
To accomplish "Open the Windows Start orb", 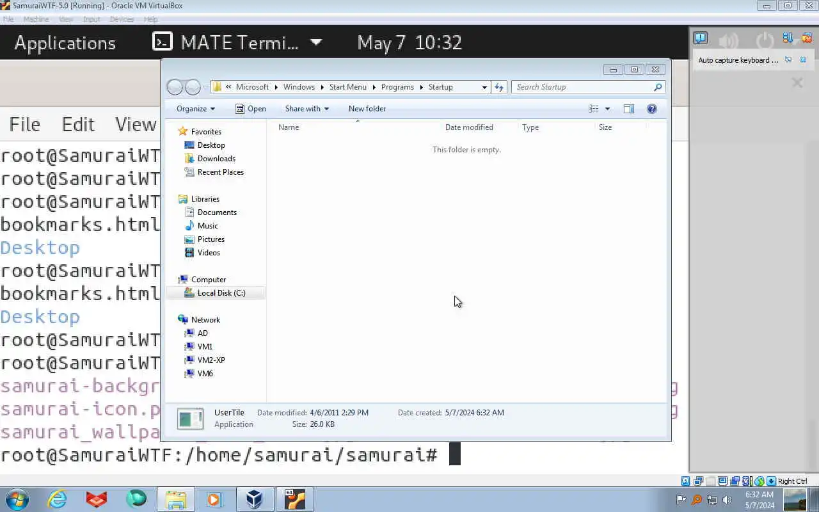I will point(17,499).
